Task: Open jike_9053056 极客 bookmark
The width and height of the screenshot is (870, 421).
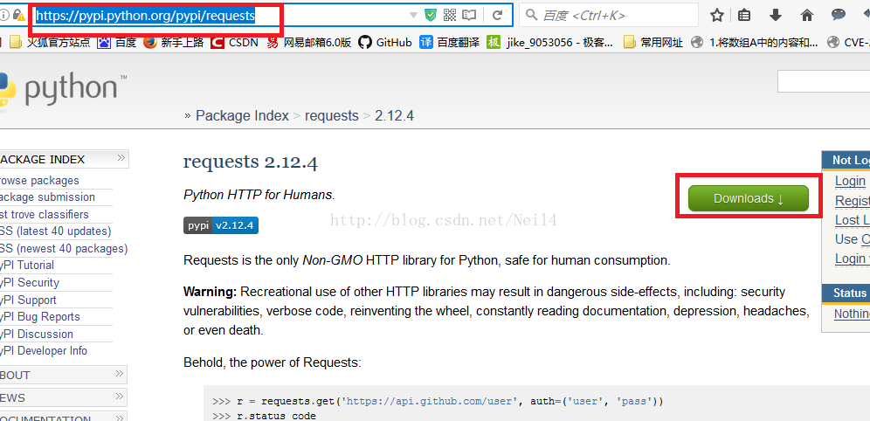Action: click(x=560, y=42)
